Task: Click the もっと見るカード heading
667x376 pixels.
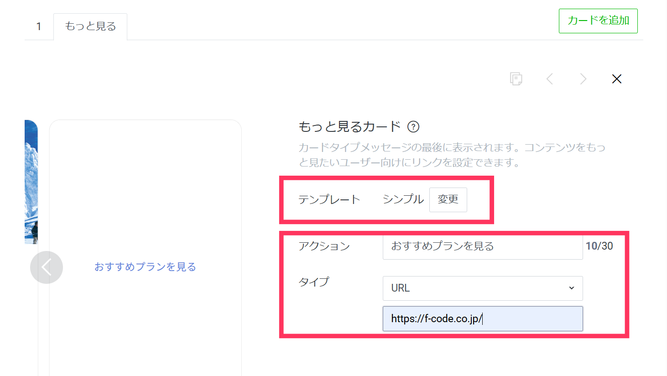Action: 349,127
